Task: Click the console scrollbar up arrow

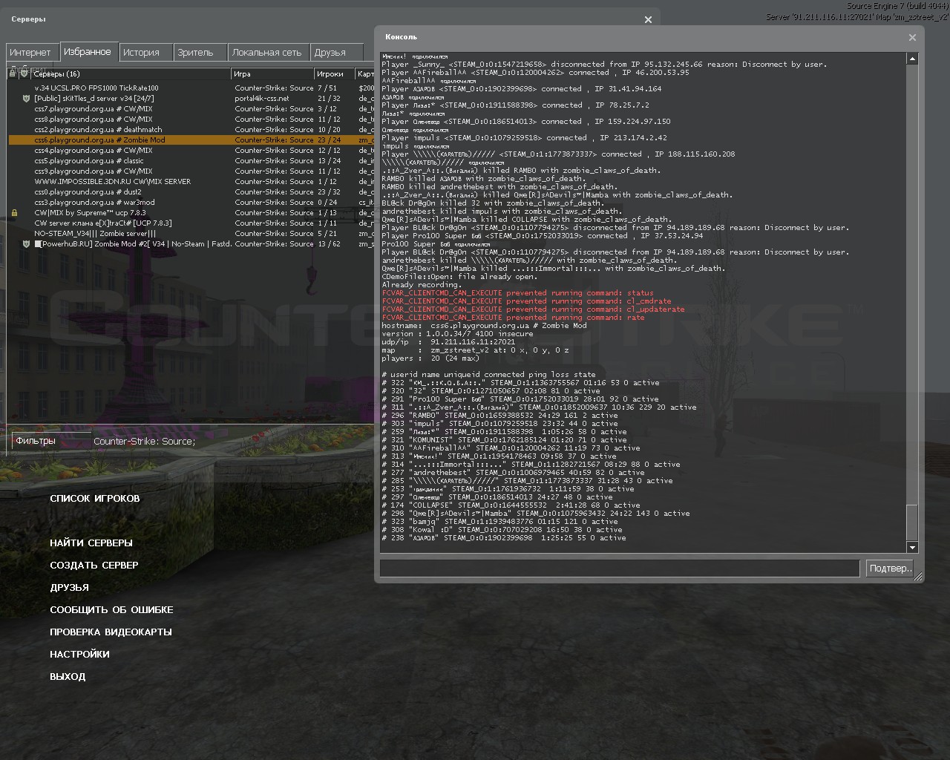Action: [912, 58]
